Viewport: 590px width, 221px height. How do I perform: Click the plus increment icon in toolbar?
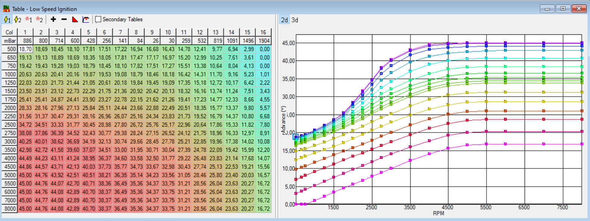click(53, 19)
